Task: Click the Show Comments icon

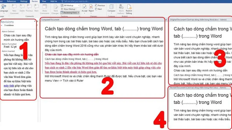Action: 45,7
